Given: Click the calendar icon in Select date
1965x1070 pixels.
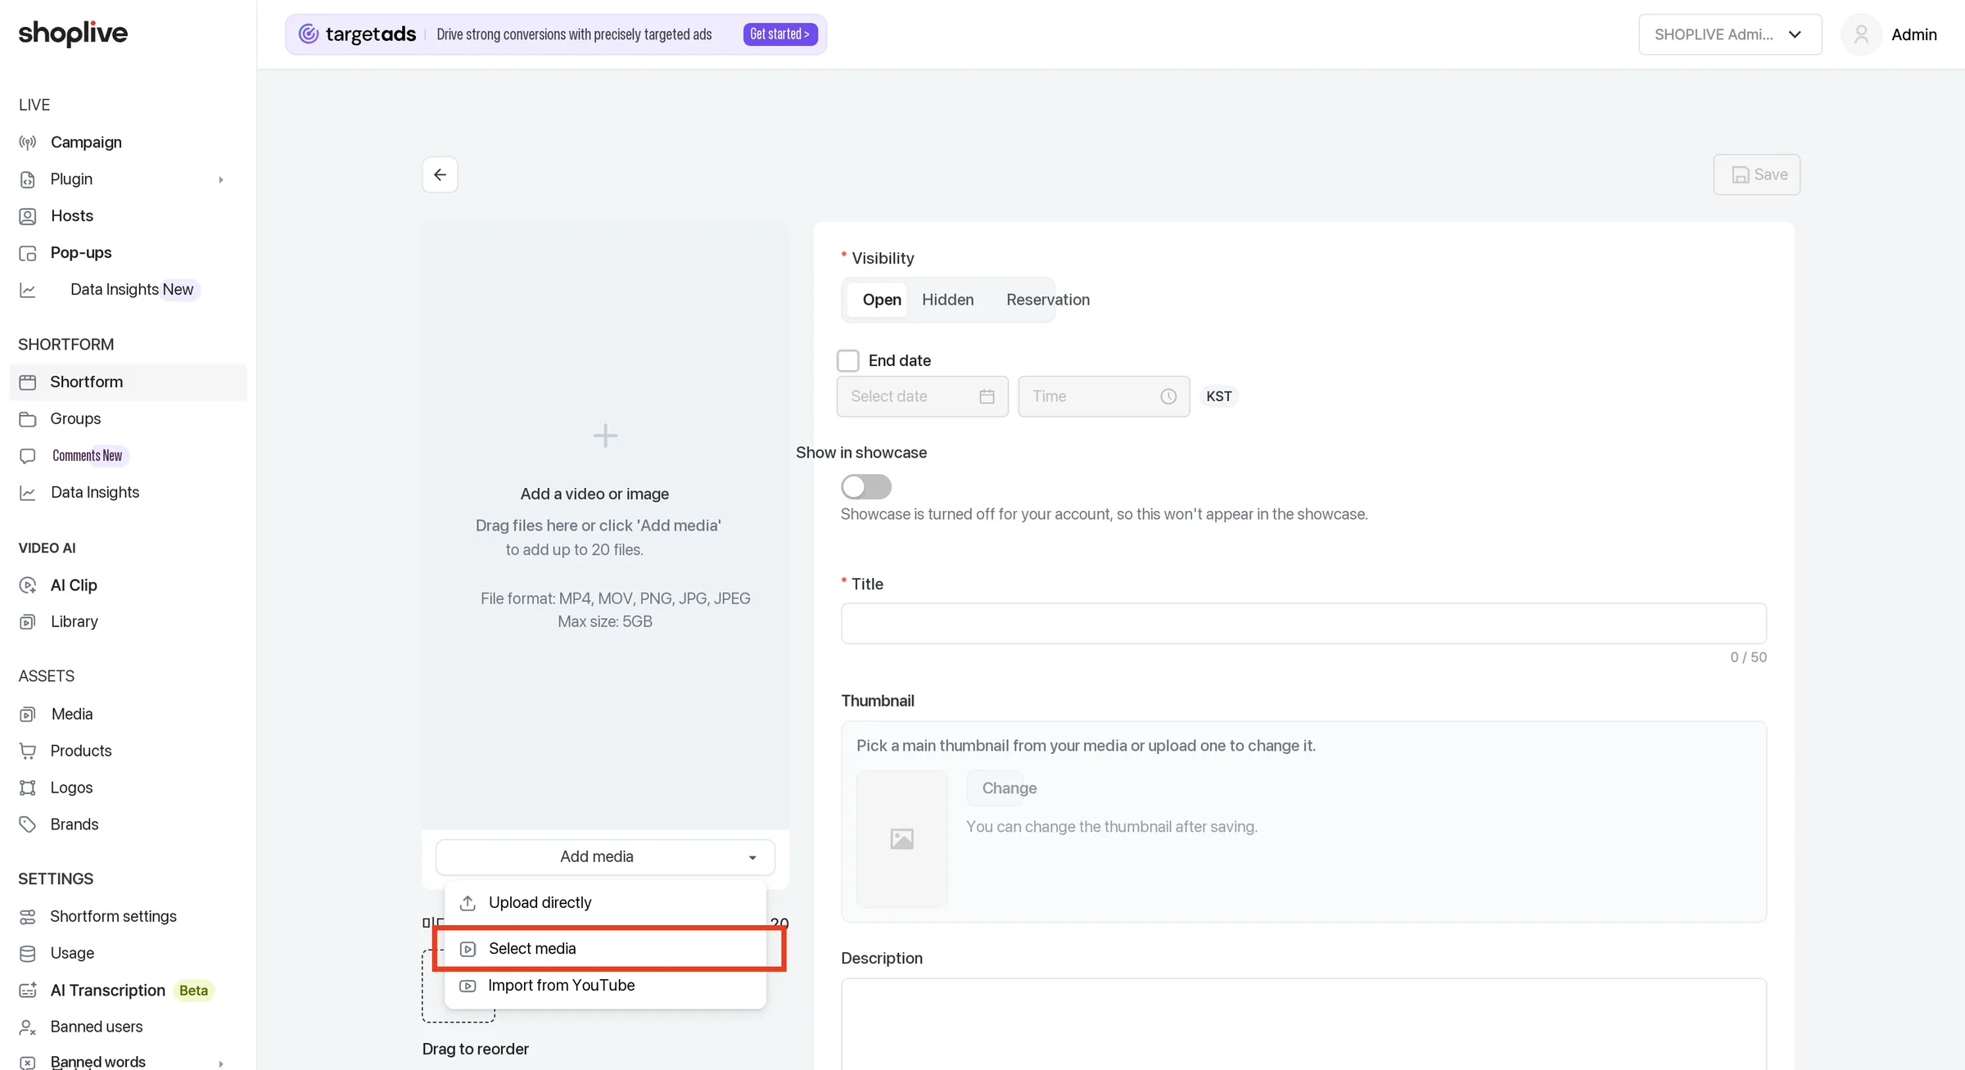Looking at the screenshot, I should [x=987, y=396].
